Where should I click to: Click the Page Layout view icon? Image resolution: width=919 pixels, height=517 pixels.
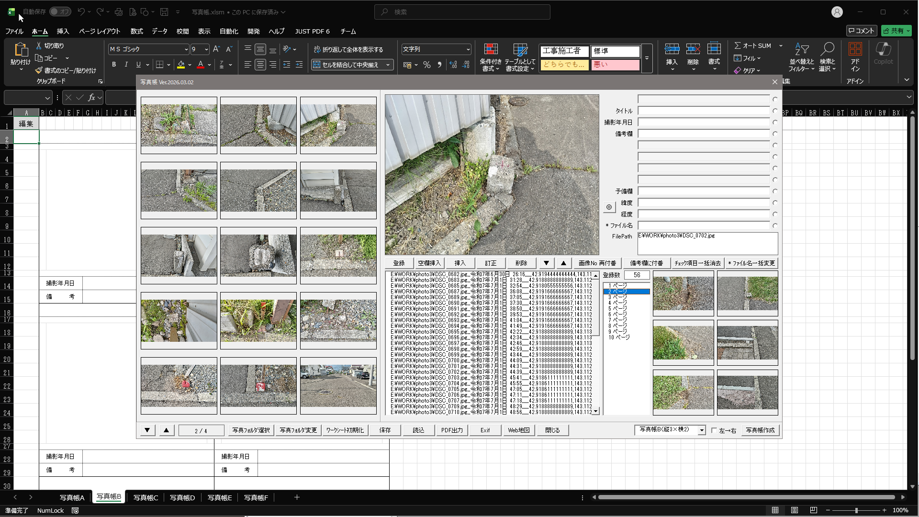[x=795, y=510]
